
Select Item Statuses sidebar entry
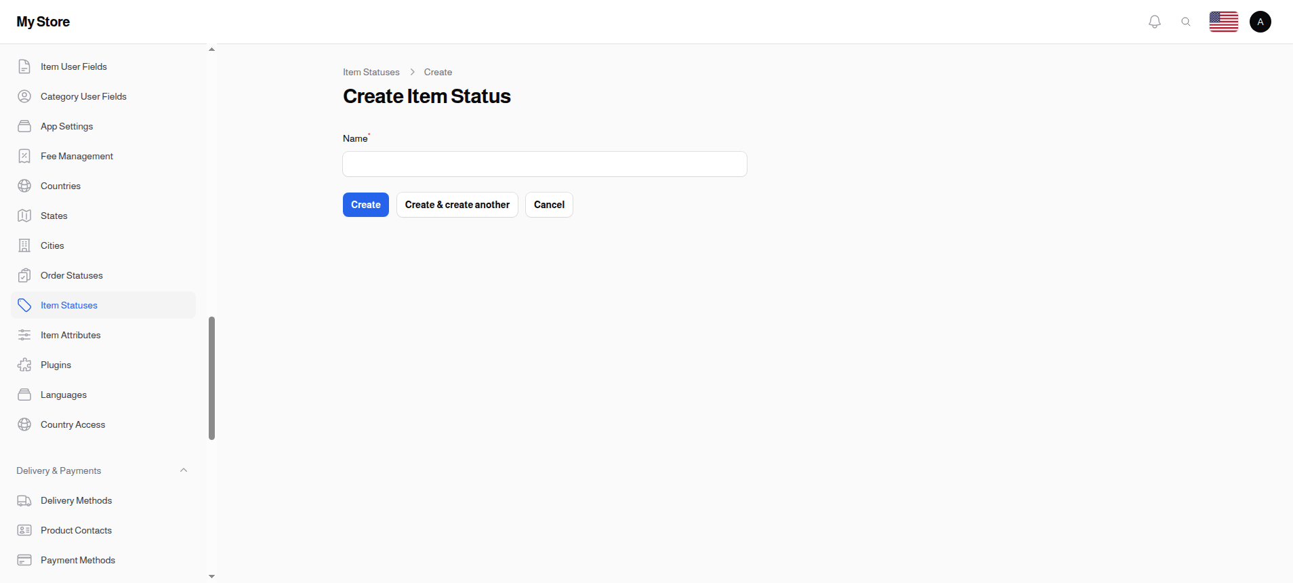(104, 305)
